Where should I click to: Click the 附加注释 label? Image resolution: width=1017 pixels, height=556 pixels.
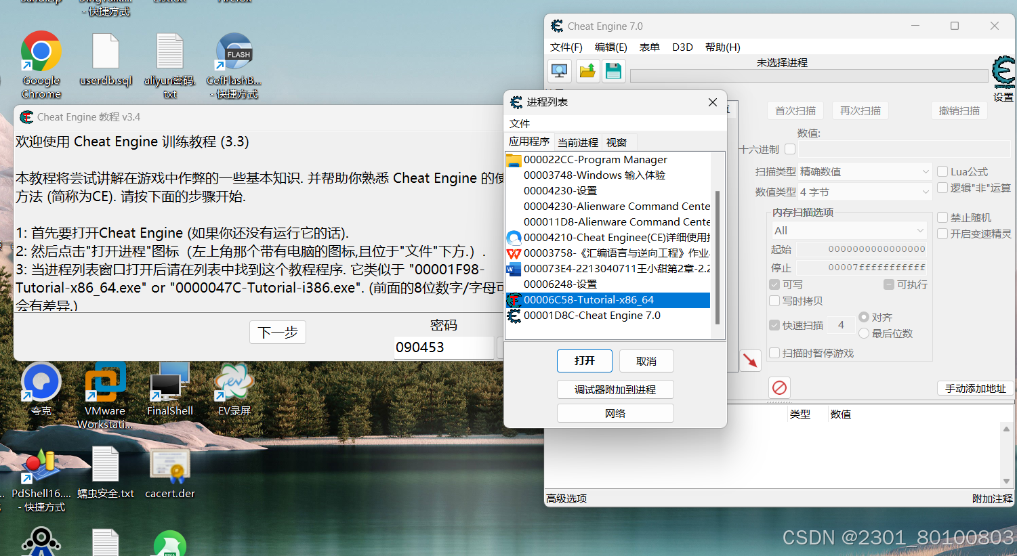click(x=993, y=498)
